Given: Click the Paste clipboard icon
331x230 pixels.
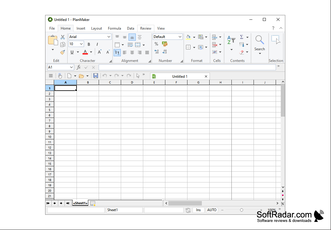Looking at the screenshot, I should click(53, 40).
